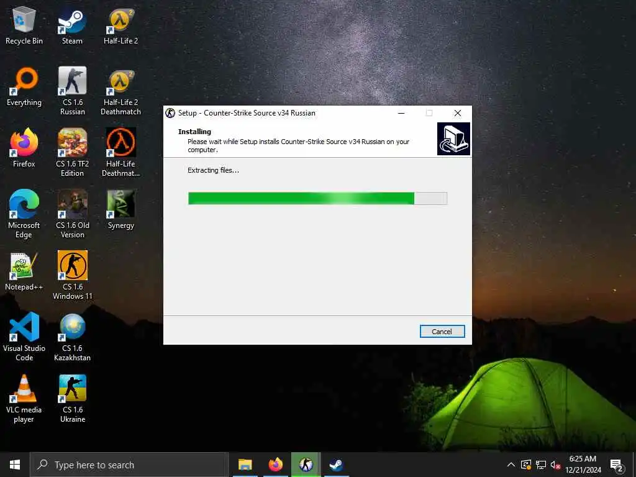Click the green installation progress bar
The image size is (636, 477).
coord(317,198)
